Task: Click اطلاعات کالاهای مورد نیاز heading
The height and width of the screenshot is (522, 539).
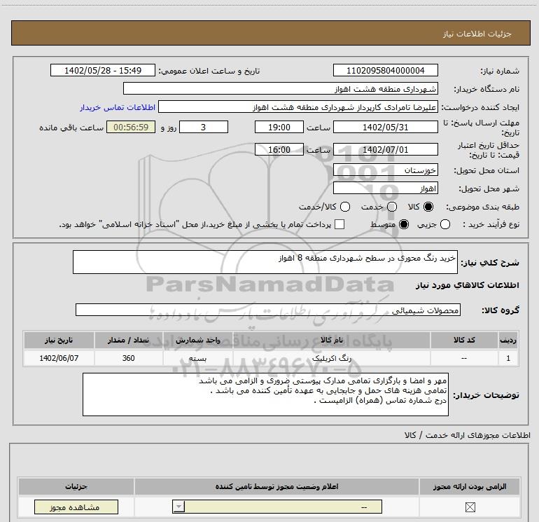Action: click(467, 285)
